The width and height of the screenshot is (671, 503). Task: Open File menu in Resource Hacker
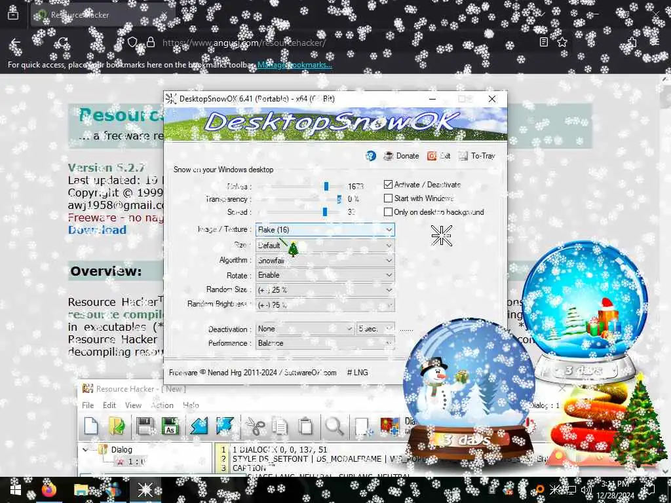tap(88, 405)
